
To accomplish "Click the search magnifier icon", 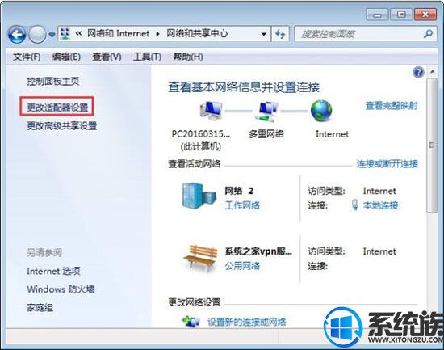I will click(428, 34).
